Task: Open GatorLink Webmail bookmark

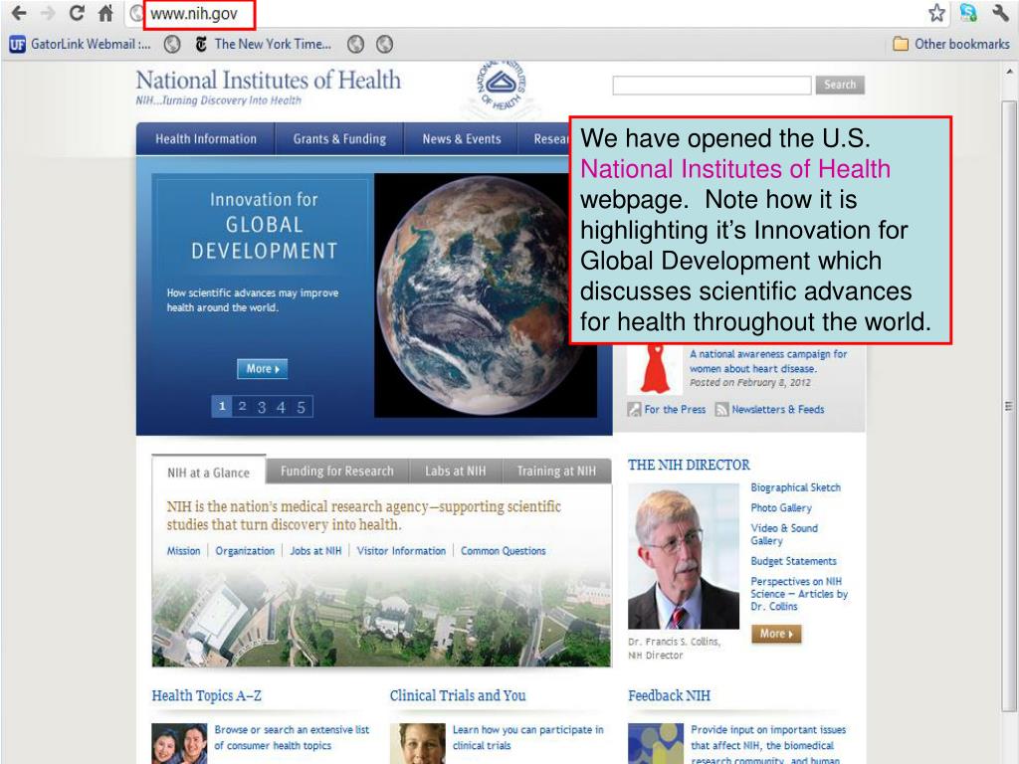Action: click(80, 44)
